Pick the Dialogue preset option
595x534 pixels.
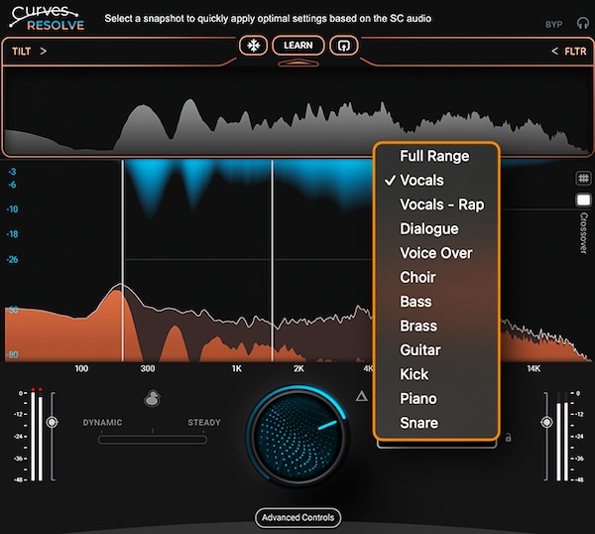pos(428,228)
